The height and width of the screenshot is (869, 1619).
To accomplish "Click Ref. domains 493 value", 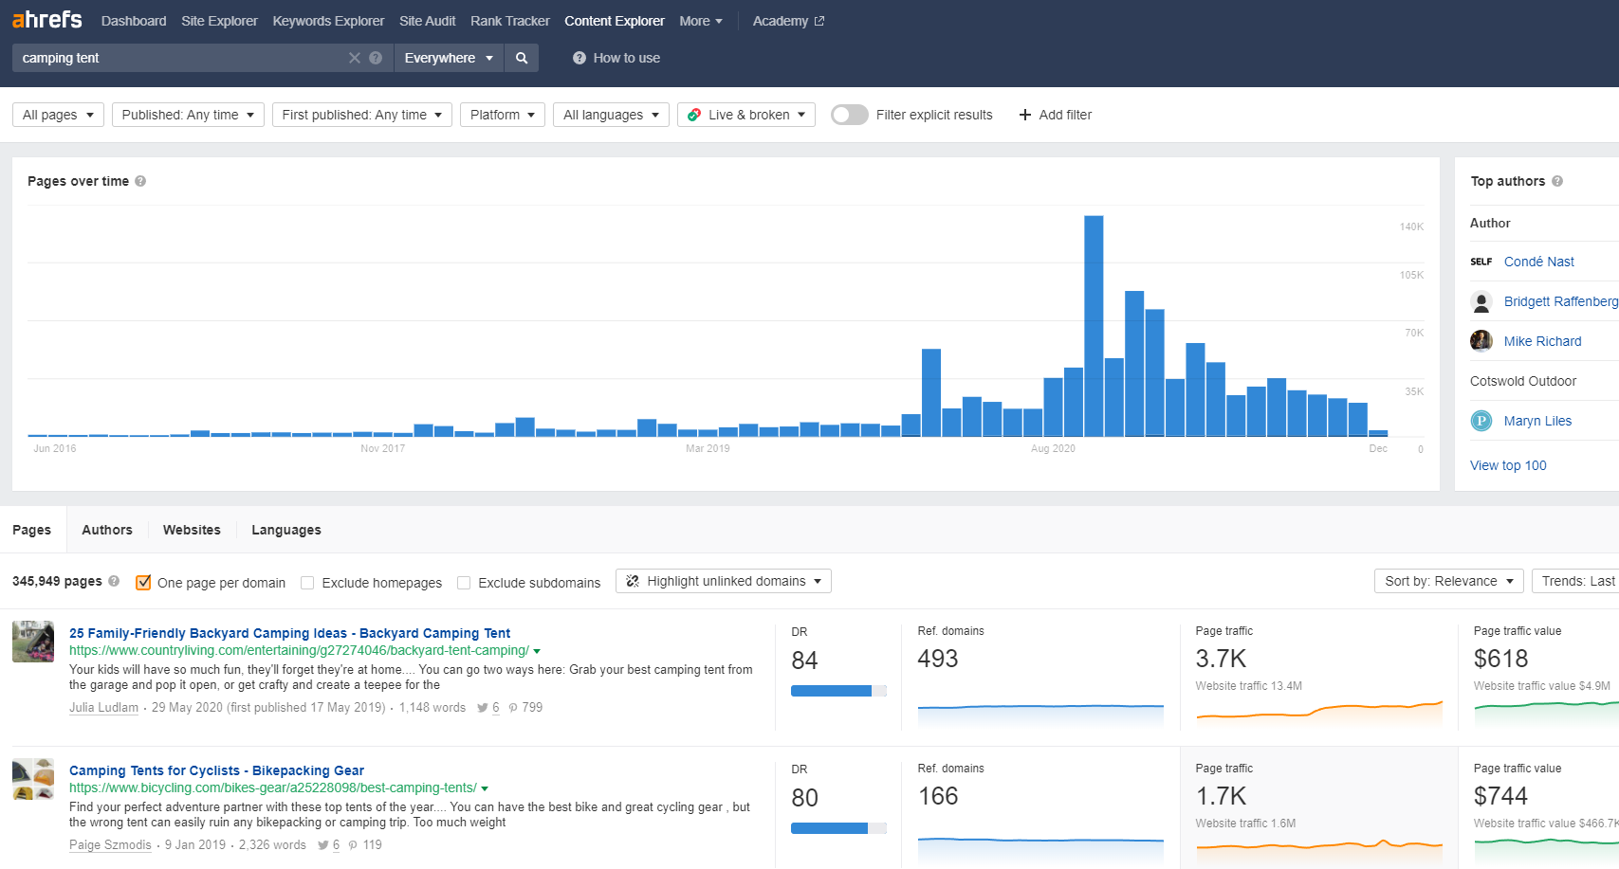I will point(938,659).
